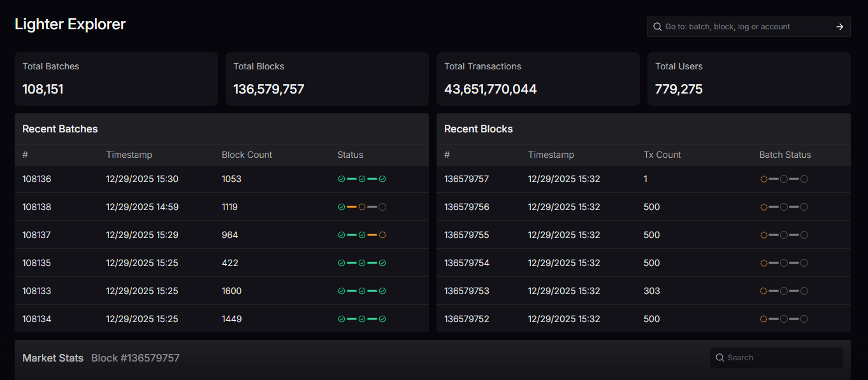
Task: Click the Status column header in Recent Batches
Action: (x=350, y=155)
